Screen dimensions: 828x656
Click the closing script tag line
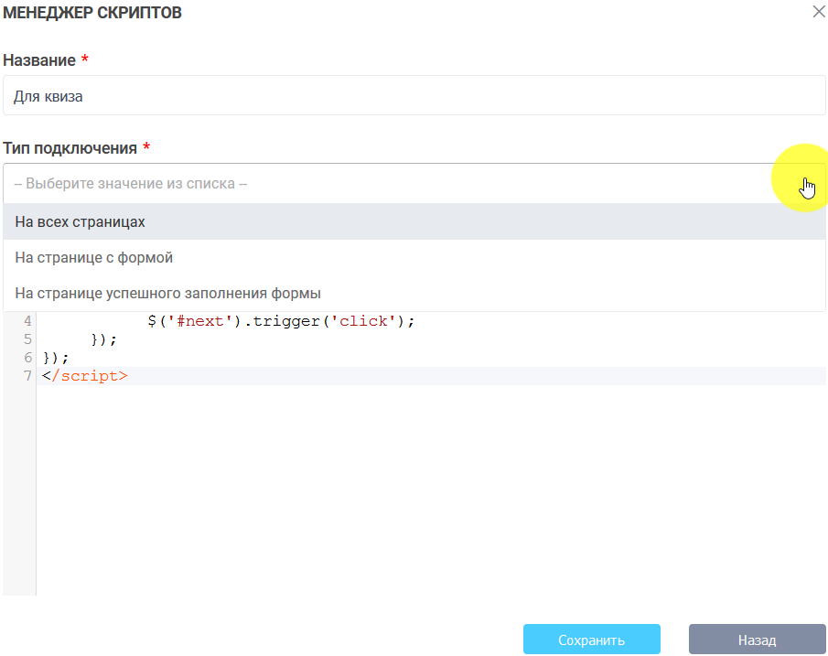pos(85,375)
